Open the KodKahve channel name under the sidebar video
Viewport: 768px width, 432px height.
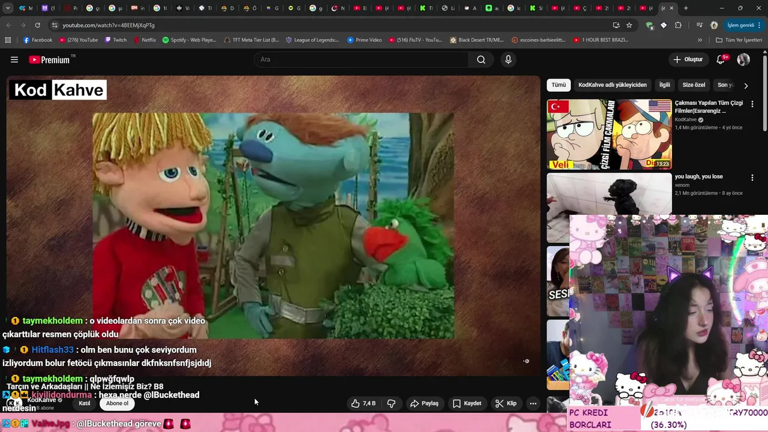pos(686,119)
